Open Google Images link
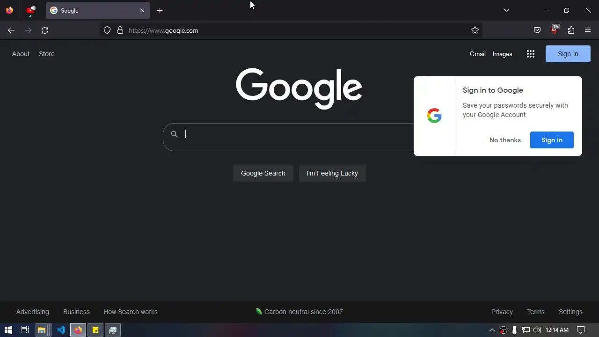 coord(502,54)
